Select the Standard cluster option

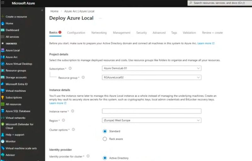click(x=105, y=131)
